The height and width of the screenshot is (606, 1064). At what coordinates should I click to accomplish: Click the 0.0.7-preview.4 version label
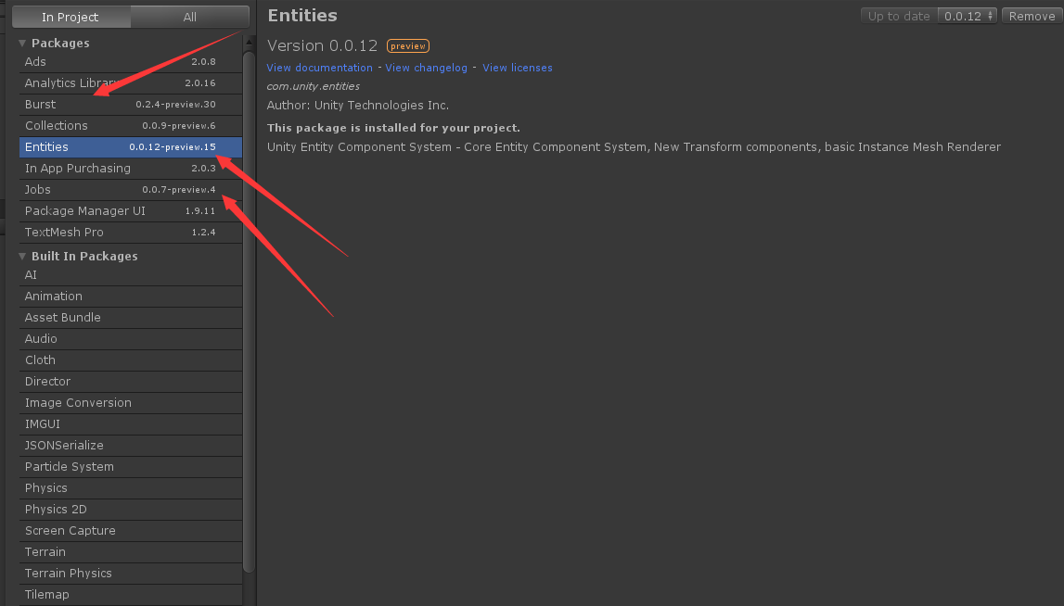pos(179,190)
